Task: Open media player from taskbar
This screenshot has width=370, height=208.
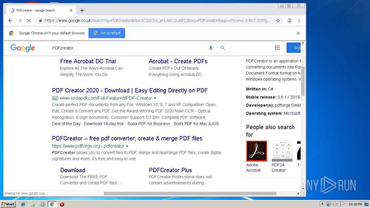Action: pyautogui.click(x=42, y=204)
